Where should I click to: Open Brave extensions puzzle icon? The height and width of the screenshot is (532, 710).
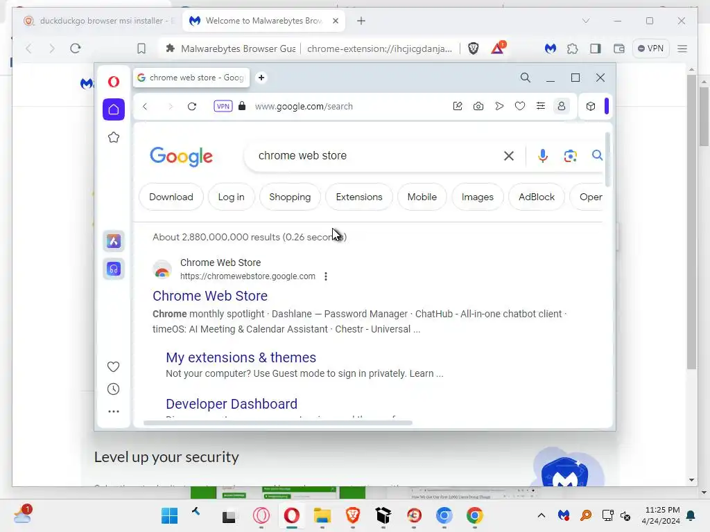pos(572,48)
